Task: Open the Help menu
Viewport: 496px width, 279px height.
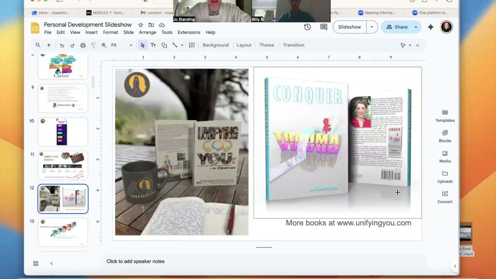Action: point(210,33)
